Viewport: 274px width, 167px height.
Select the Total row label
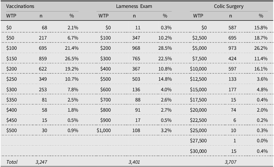[12, 162]
